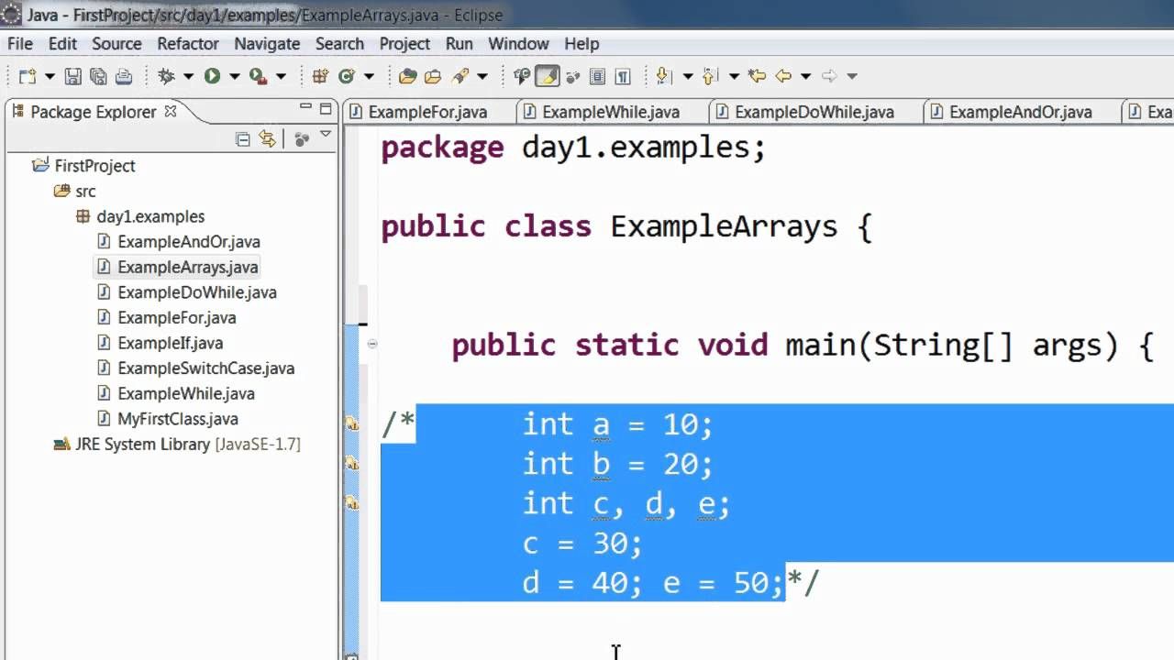Viewport: 1174px width, 660px height.
Task: Toggle Show Whitespace Characters button
Action: tap(623, 77)
